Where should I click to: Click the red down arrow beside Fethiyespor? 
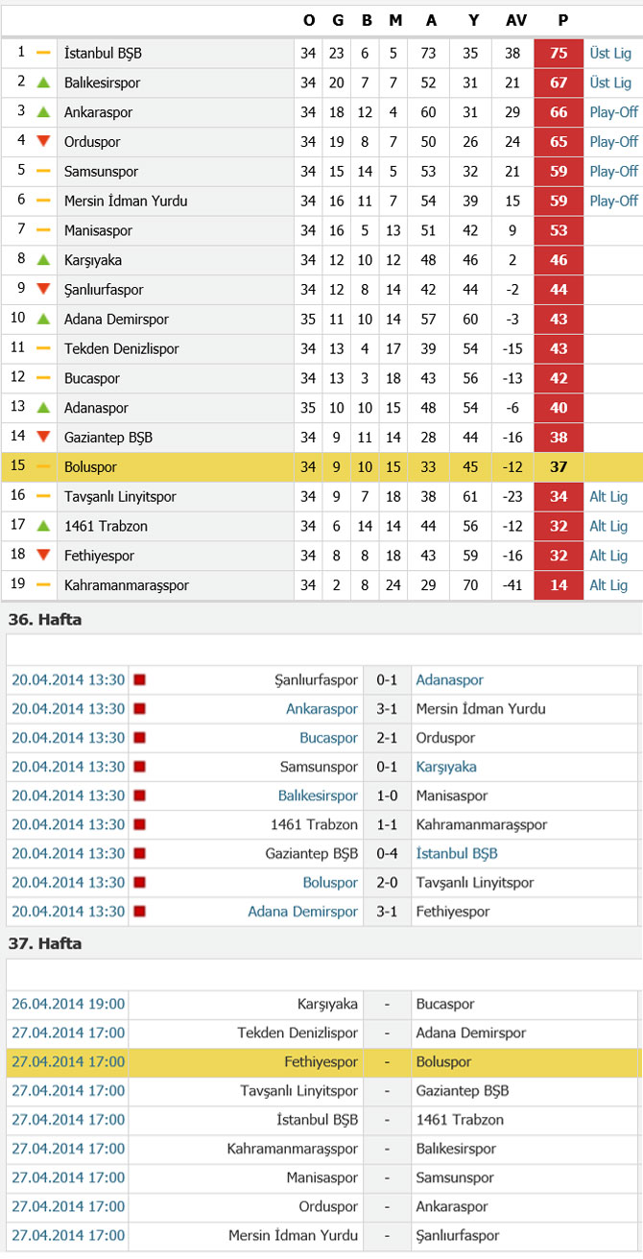pos(43,557)
